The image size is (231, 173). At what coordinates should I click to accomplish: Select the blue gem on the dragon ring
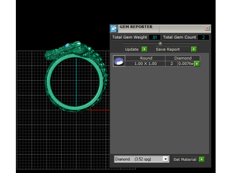[x=67, y=45]
